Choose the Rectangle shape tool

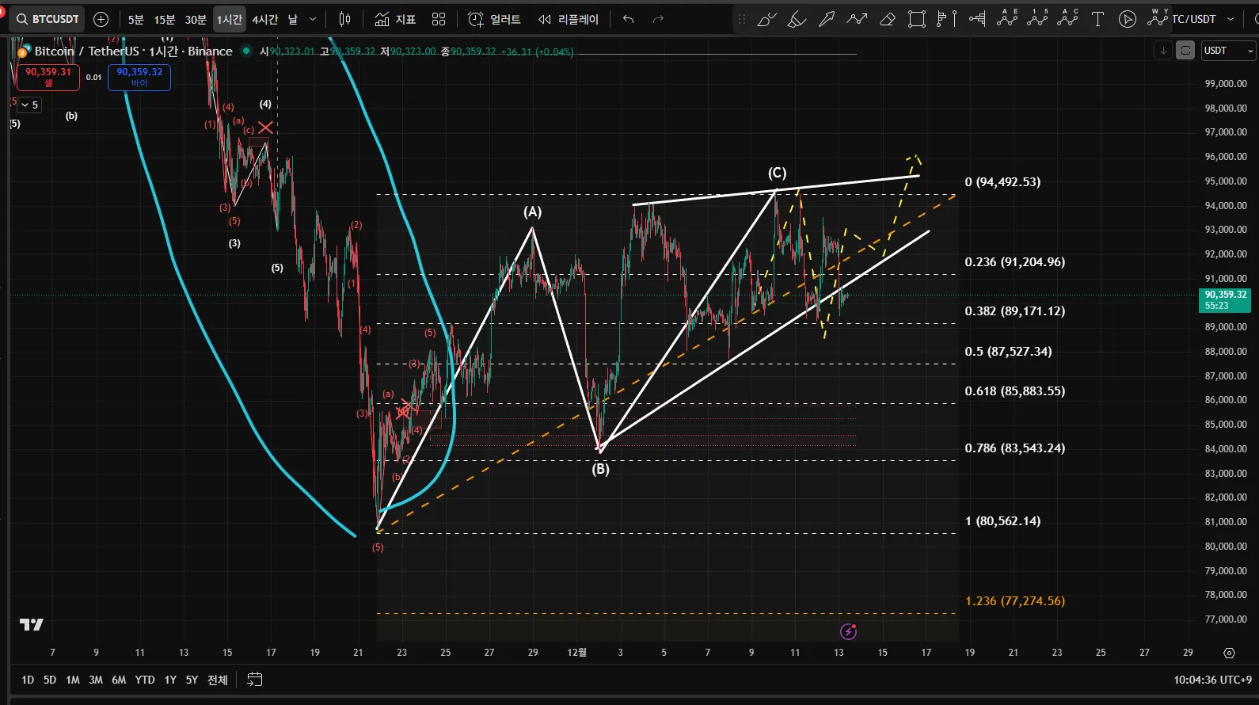pos(917,19)
